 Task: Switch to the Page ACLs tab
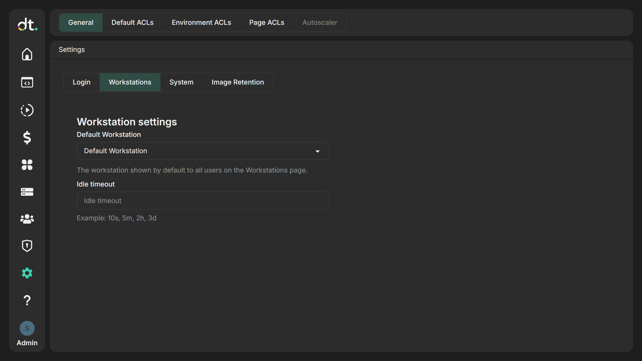pyautogui.click(x=267, y=23)
